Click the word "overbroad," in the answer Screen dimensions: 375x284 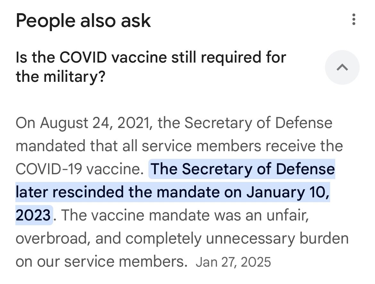(x=52, y=238)
